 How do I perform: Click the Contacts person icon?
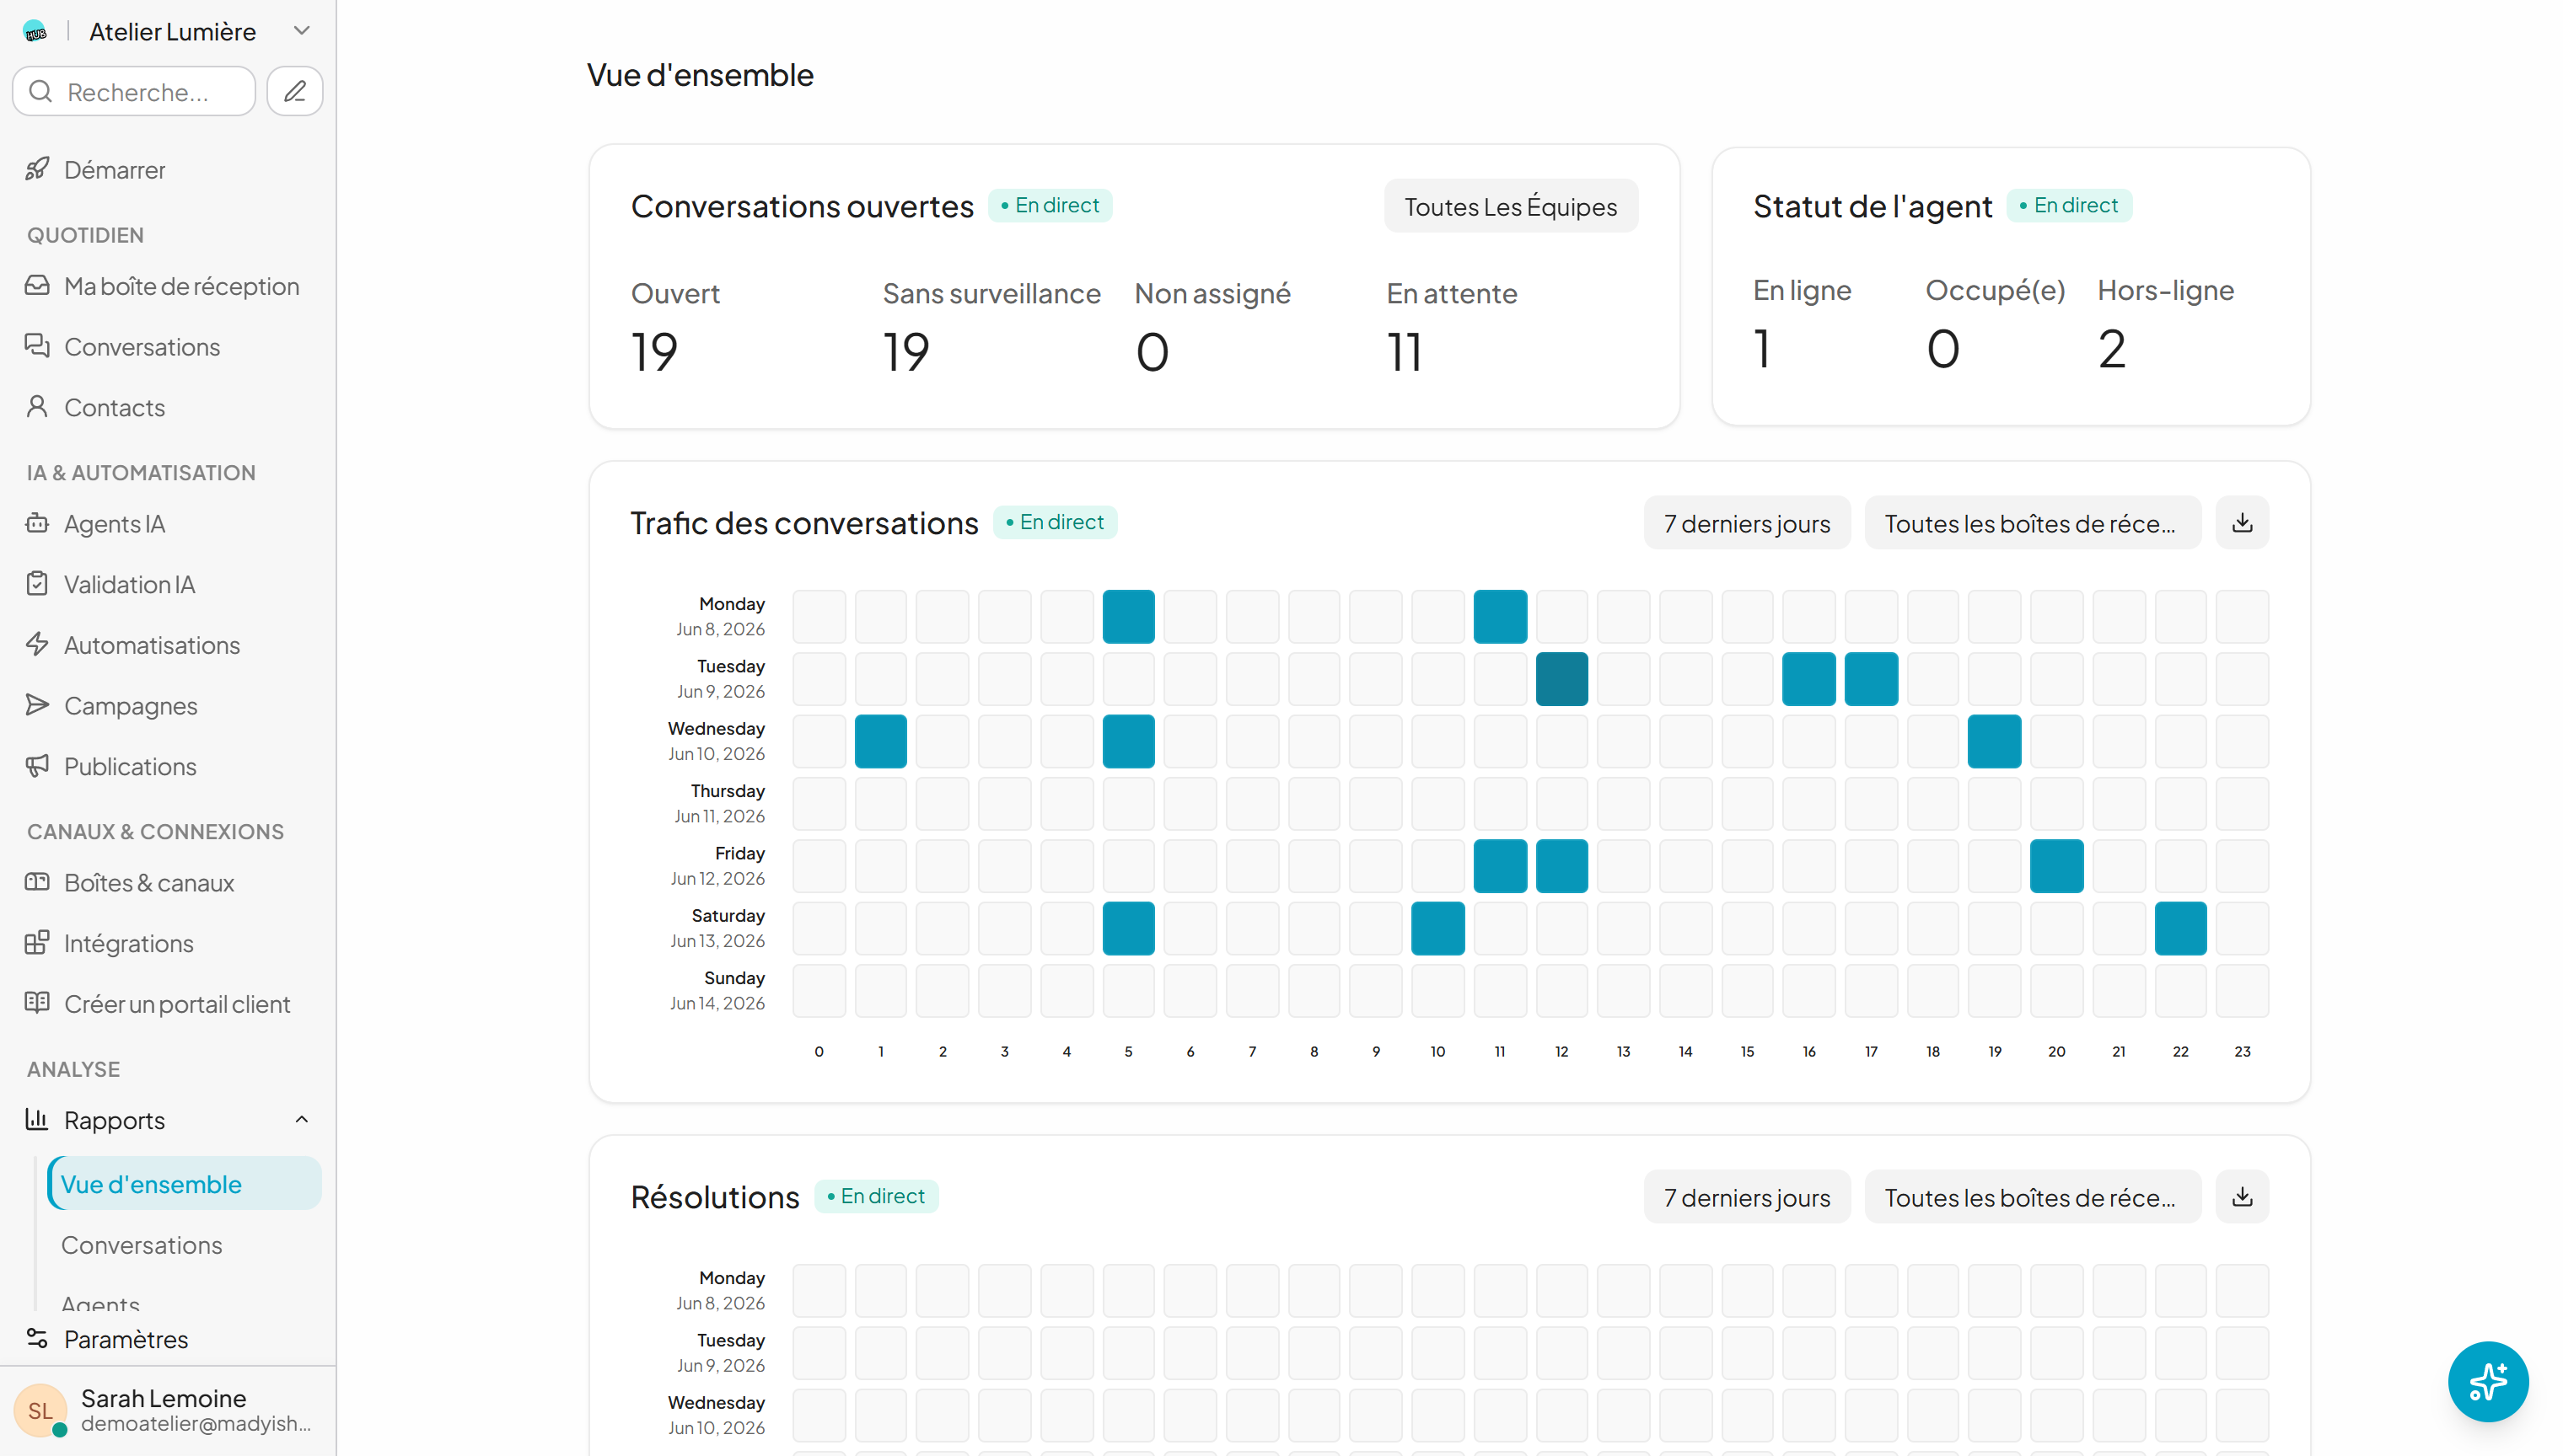pos(38,407)
